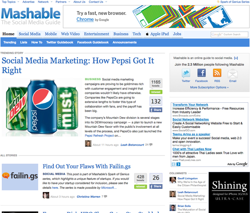The image size is (250, 213).
Task: Click Christina Warren author name
Action: click(88, 197)
